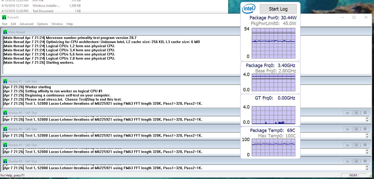The height and width of the screenshot is (179, 374).
Task: Minimize the Worker #5 sub-window
Action: 347,113
